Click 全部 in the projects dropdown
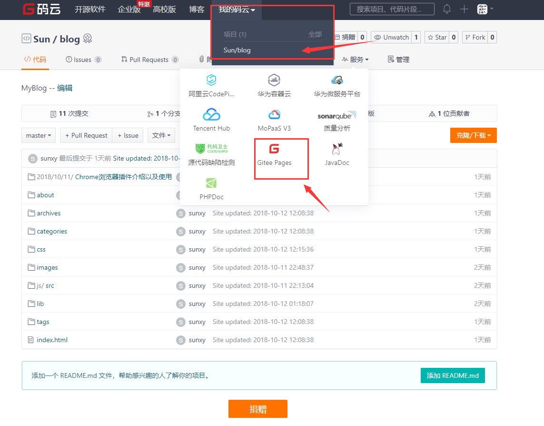The image size is (544, 426). point(315,34)
